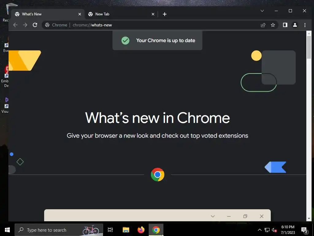Click the minimize dash in the illustrated window preview

point(229,216)
